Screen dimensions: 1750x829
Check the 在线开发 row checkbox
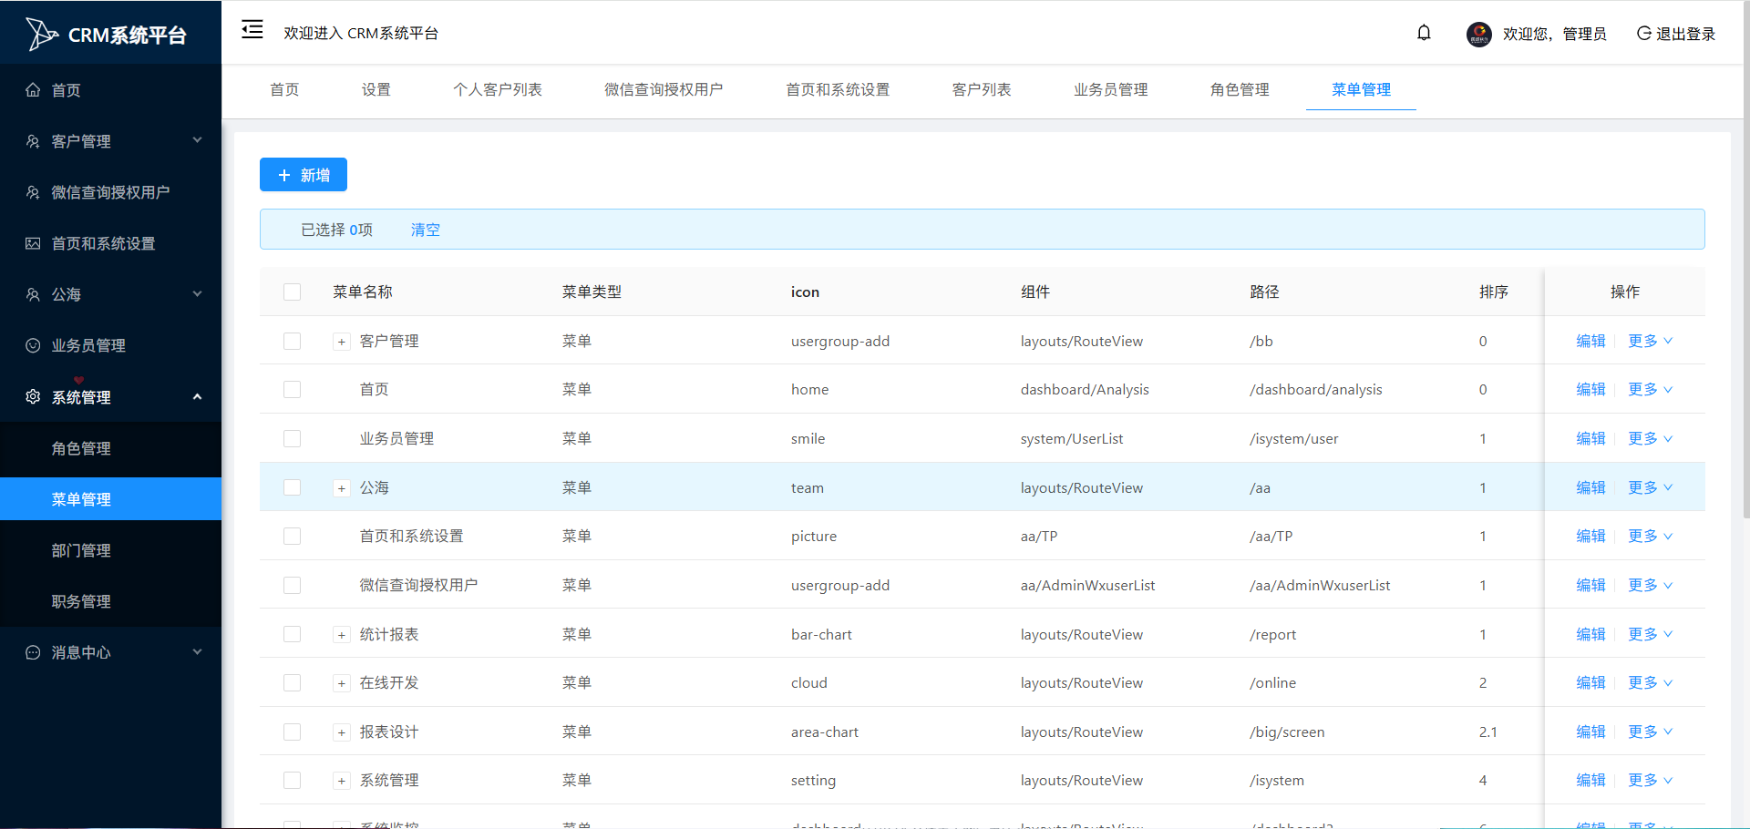(292, 682)
